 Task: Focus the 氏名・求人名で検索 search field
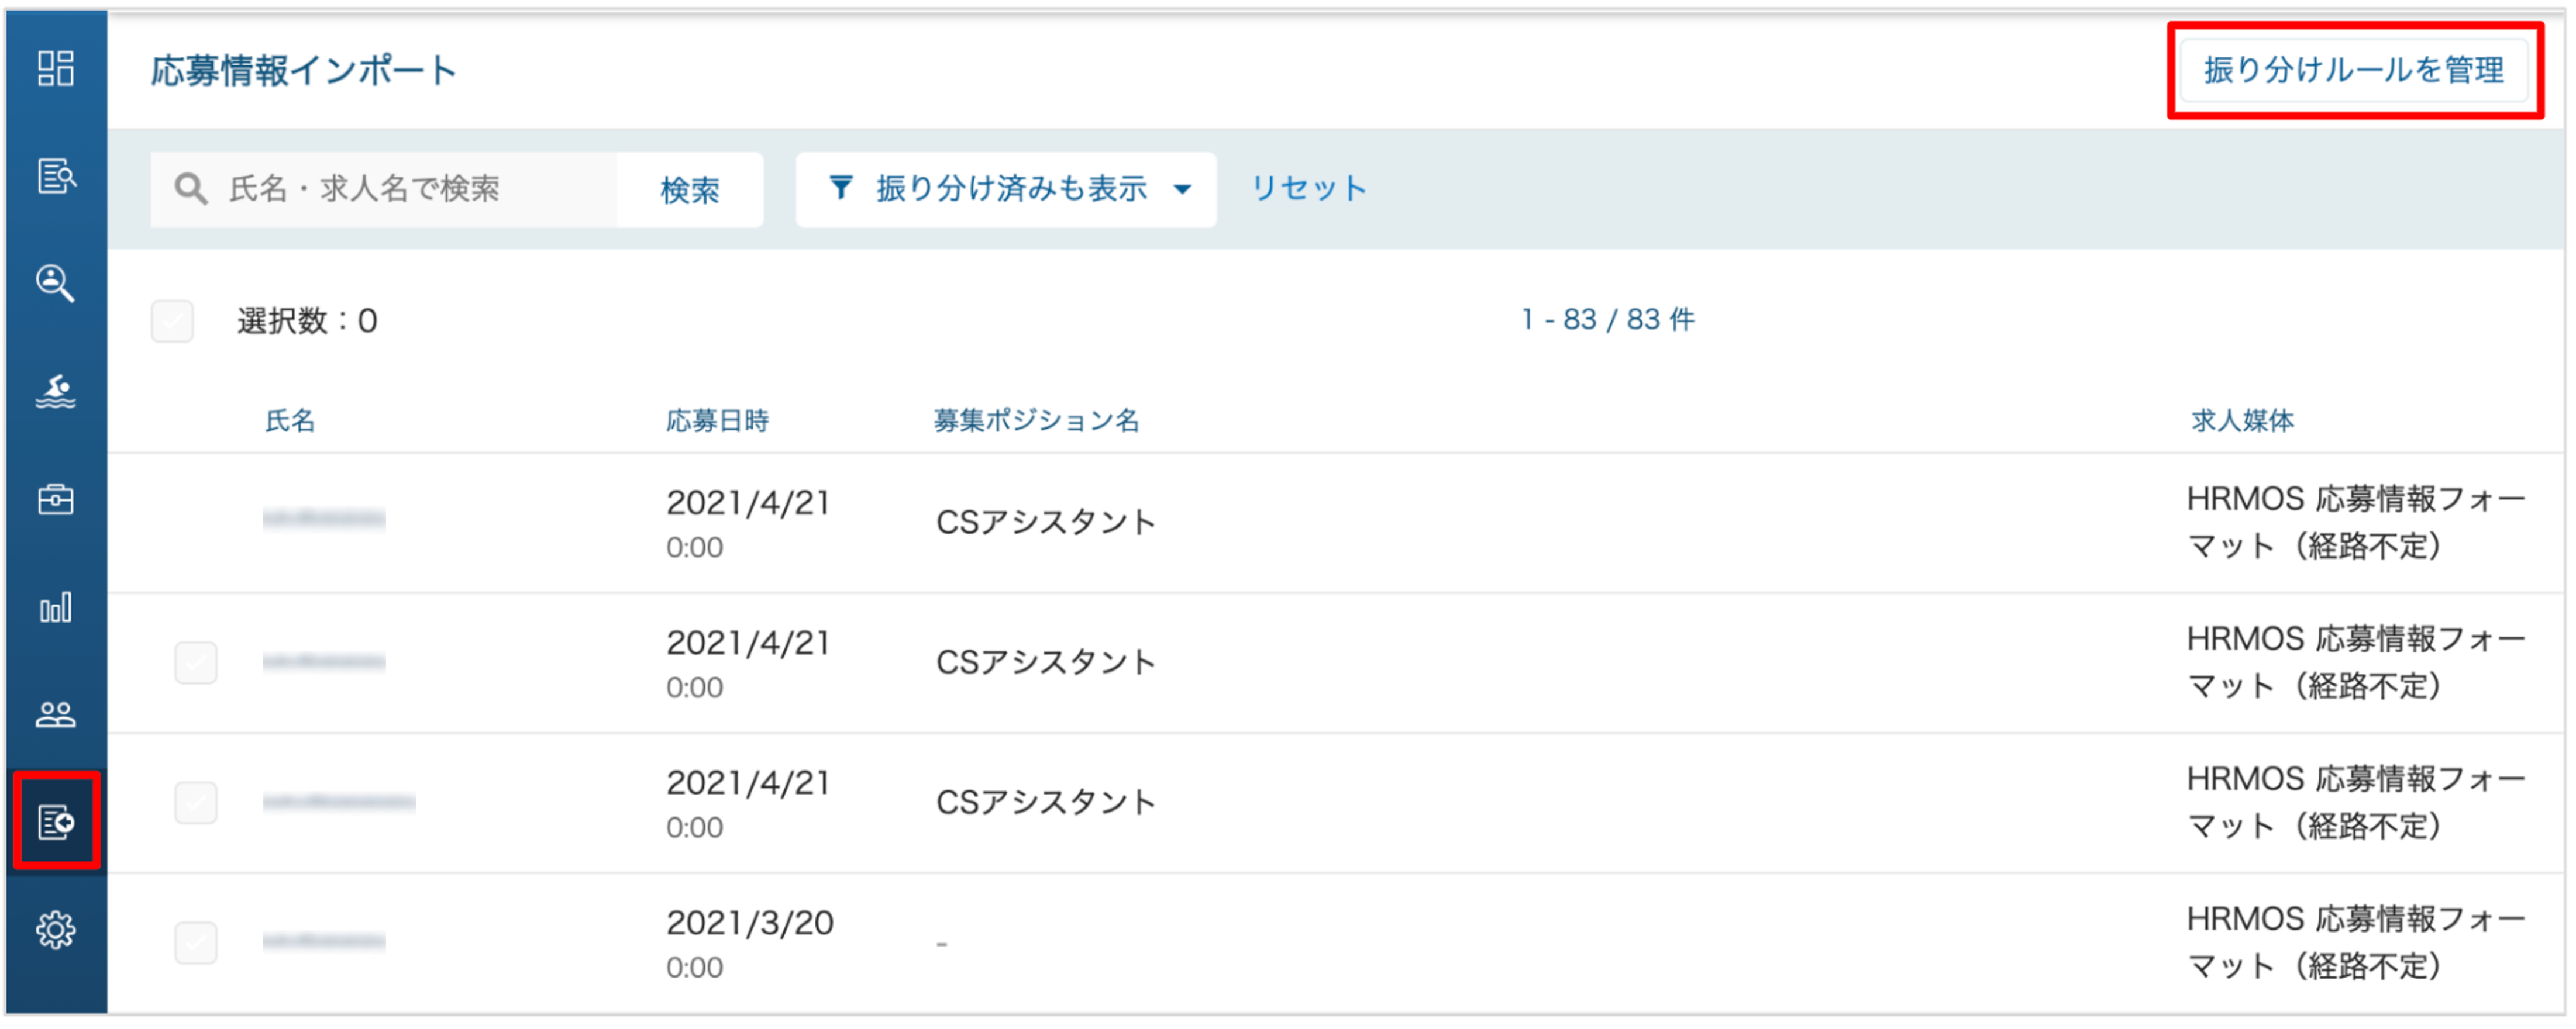tap(384, 190)
